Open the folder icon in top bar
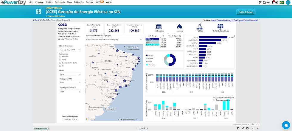Screen dimensions: 292x131 (x=265, y=2)
